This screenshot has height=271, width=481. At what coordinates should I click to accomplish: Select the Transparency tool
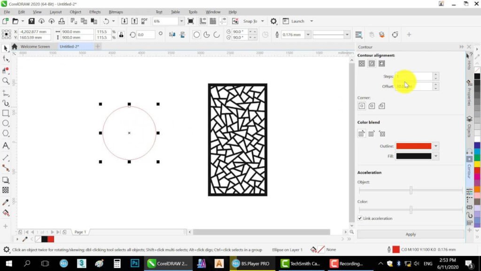(x=6, y=190)
